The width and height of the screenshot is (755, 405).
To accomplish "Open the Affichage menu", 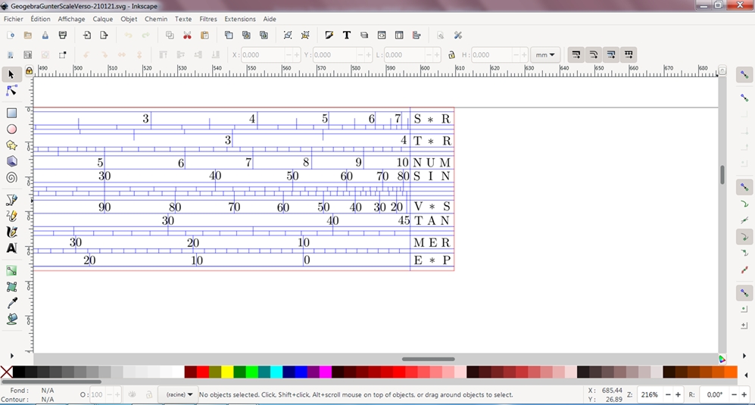I will point(71,19).
